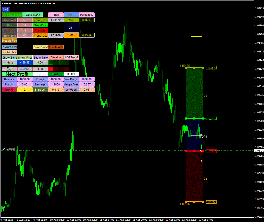This screenshot has height=222, width=264.
Task: Click the large Sell order button
Action: 10,69
